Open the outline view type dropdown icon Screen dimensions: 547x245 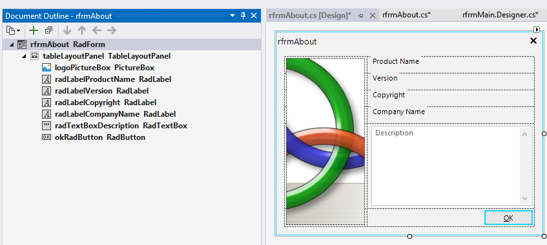pyautogui.click(x=13, y=31)
